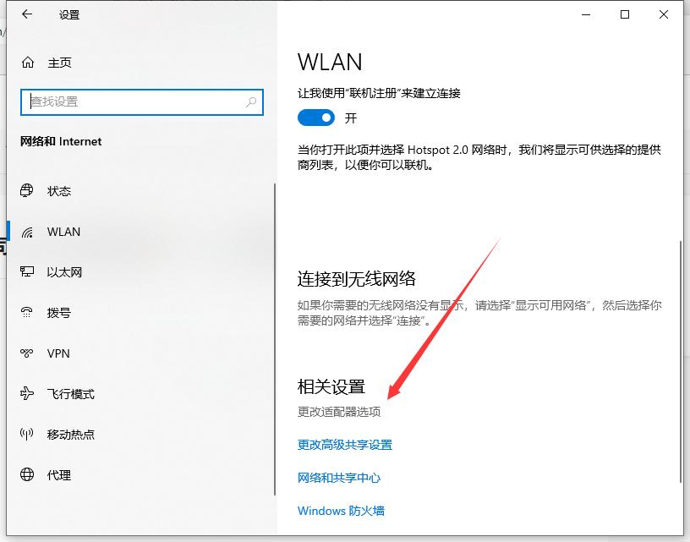Open 更改高级共享设置 link
This screenshot has height=542, width=690.
pyautogui.click(x=344, y=445)
